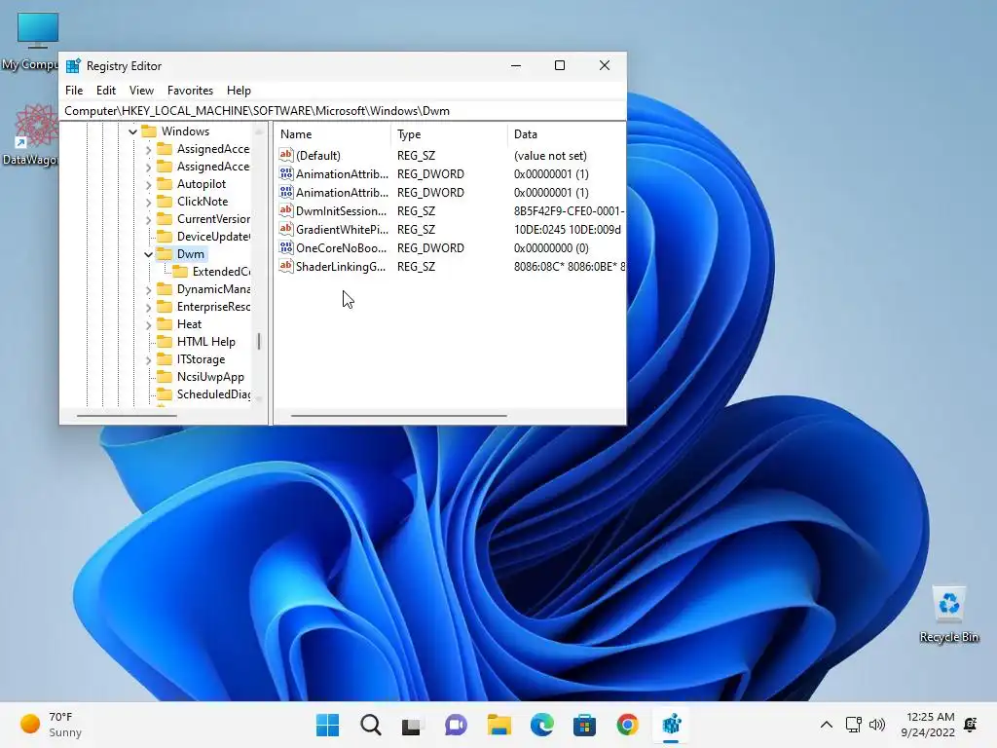Select the ShaderLinkingG... value name
The image size is (997, 748).
click(x=341, y=267)
